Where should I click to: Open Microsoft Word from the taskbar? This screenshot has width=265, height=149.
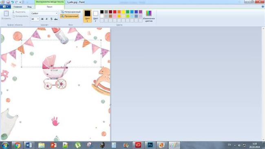pos(29,145)
